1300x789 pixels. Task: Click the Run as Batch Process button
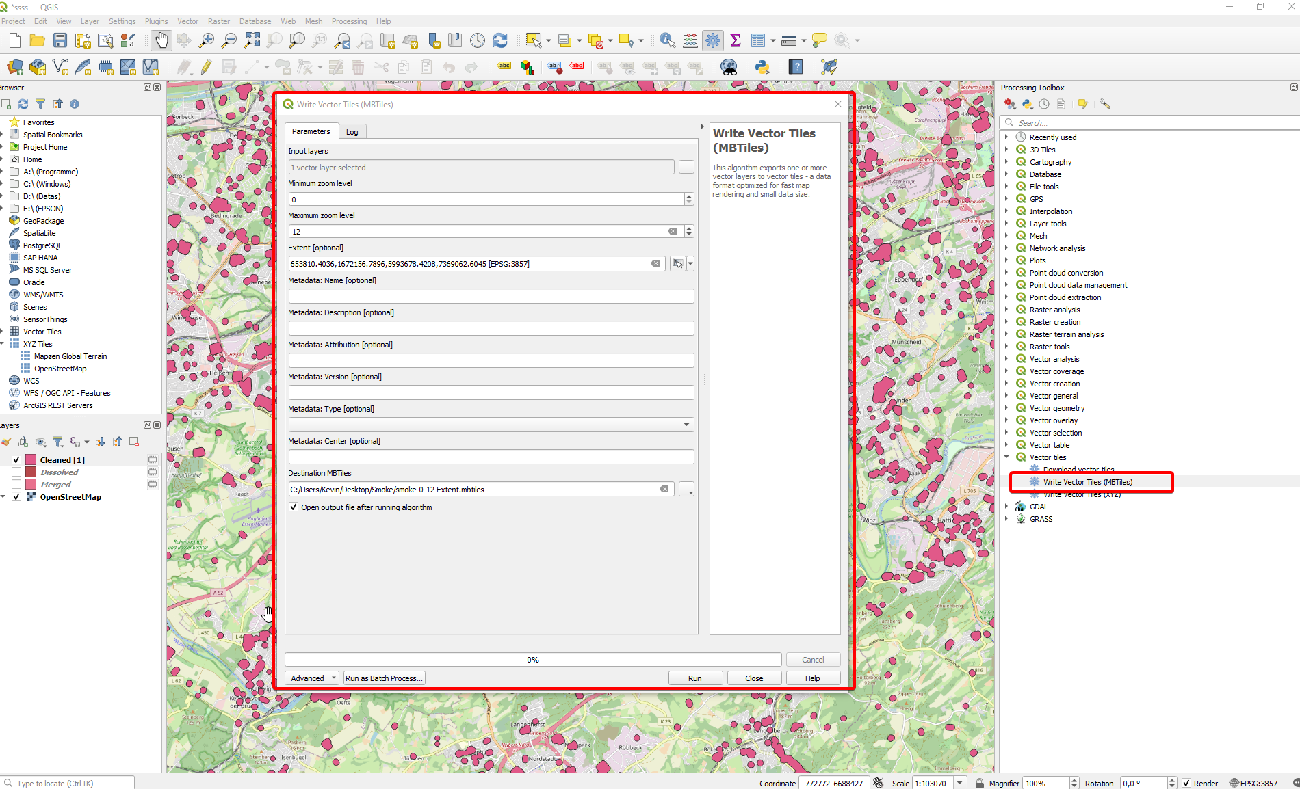(x=383, y=678)
